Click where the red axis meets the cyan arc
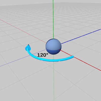The image size is (101, 101). [72, 56]
